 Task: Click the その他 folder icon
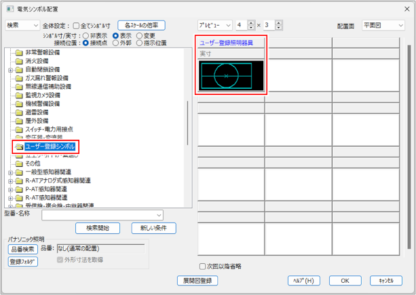(x=19, y=163)
